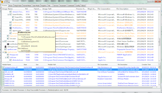Click the ubd.exe process icon
This screenshot has height=93, width=162.
click(8, 58)
